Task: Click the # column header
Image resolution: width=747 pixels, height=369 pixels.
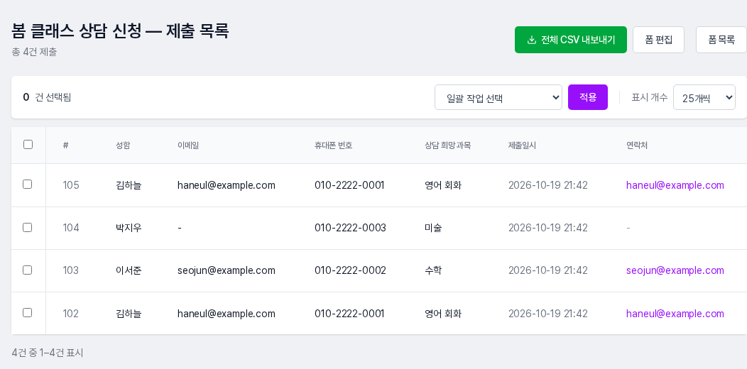Action: (x=66, y=145)
